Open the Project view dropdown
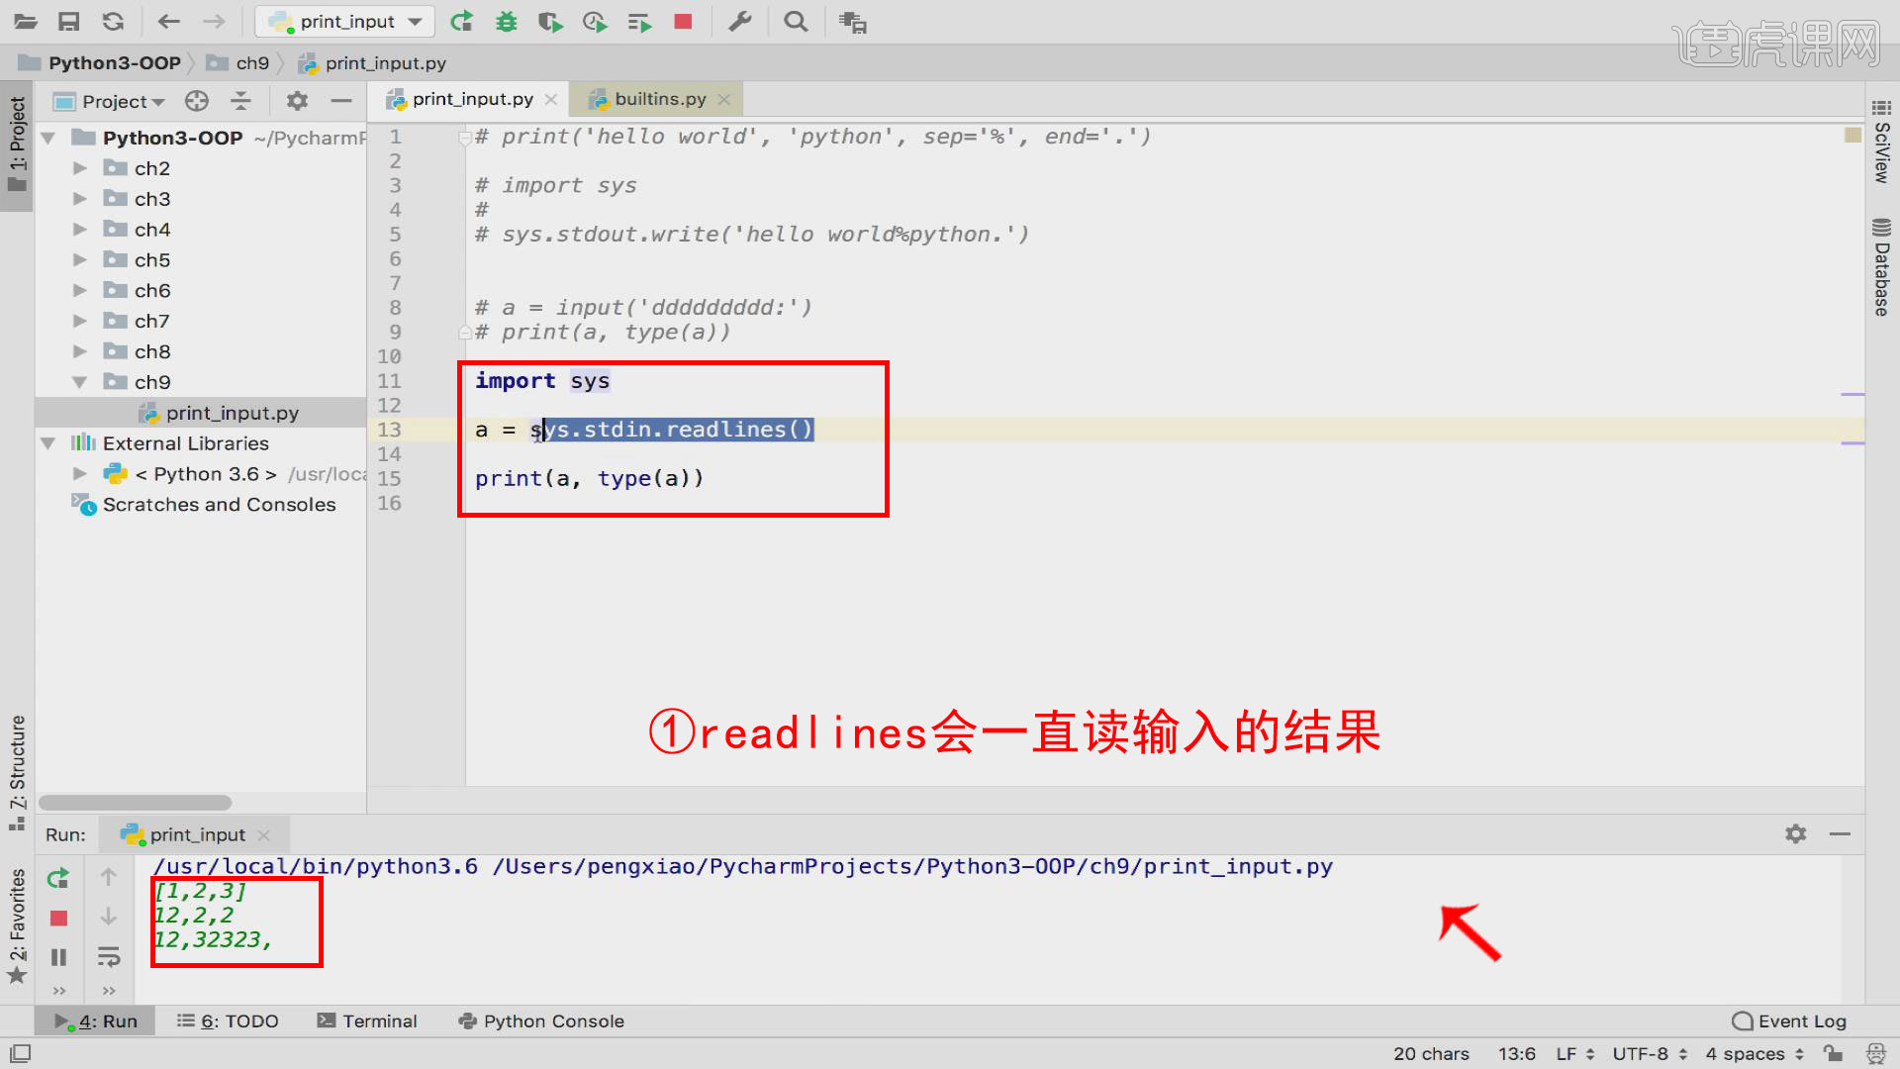The width and height of the screenshot is (1900, 1069). click(x=123, y=101)
